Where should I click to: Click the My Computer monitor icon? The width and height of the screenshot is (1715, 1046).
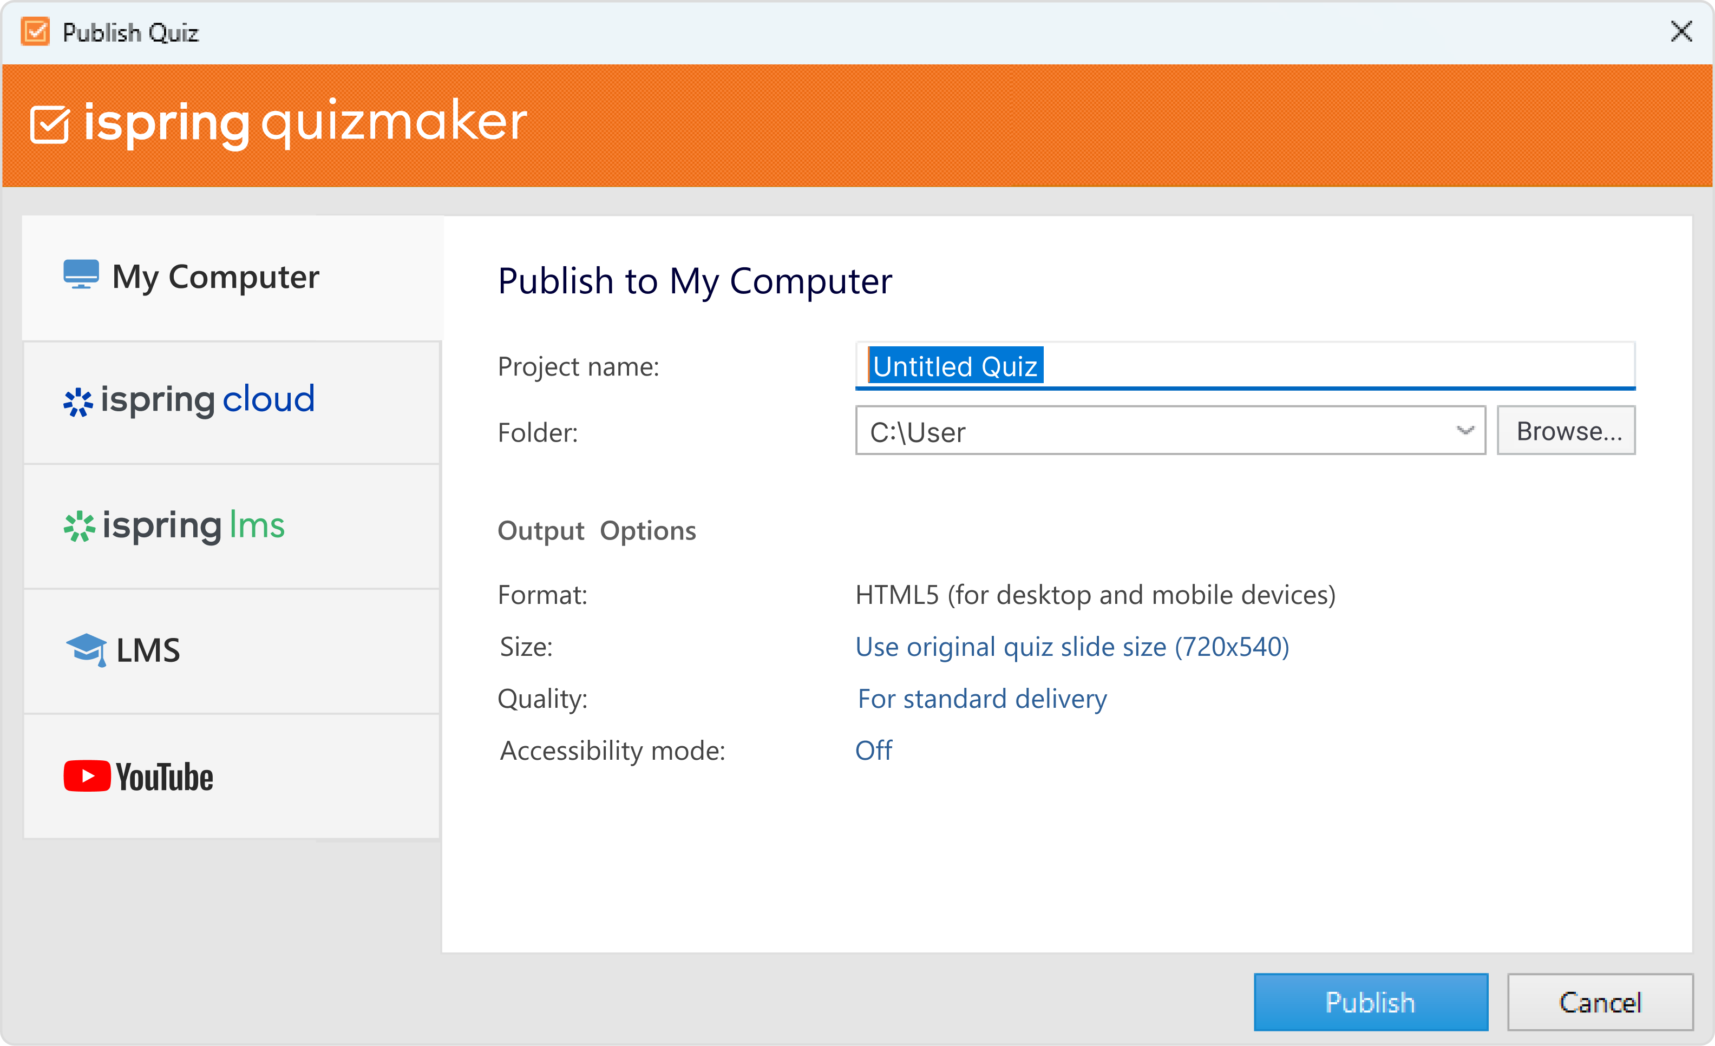[81, 274]
